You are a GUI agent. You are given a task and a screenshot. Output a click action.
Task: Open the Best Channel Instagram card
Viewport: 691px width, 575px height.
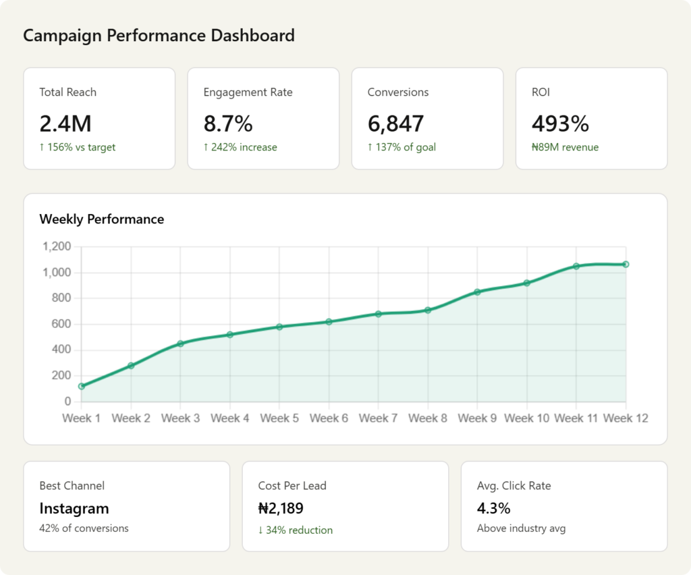[126, 506]
